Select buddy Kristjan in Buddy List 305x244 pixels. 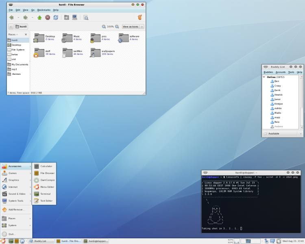[281, 104]
